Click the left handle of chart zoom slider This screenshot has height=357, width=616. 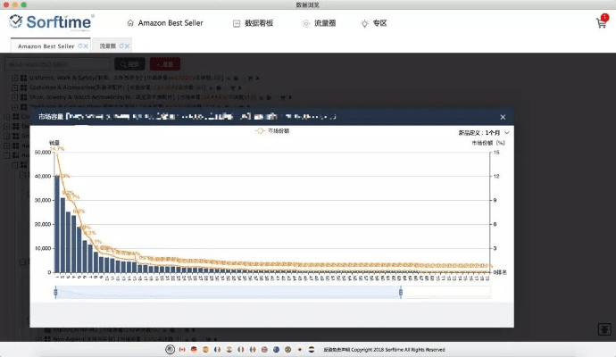pos(55,292)
